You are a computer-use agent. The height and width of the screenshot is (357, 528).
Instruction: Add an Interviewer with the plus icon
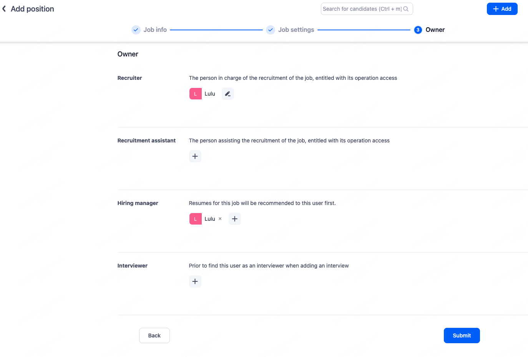coord(195,281)
